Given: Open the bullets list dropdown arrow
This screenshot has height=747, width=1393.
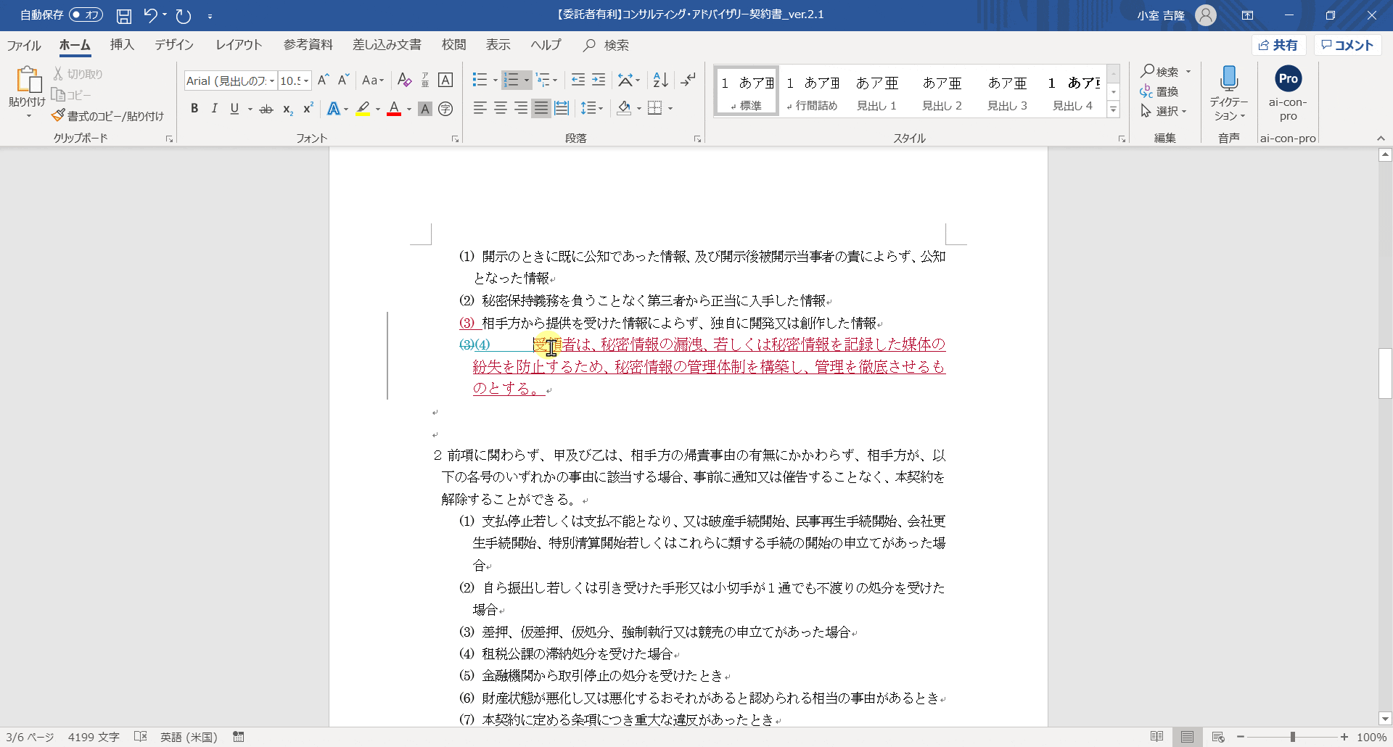Looking at the screenshot, I should pos(495,80).
